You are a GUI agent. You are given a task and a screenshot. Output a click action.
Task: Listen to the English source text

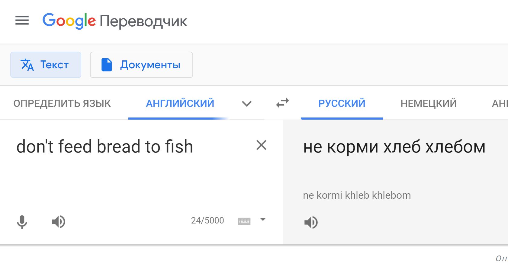coord(58,222)
